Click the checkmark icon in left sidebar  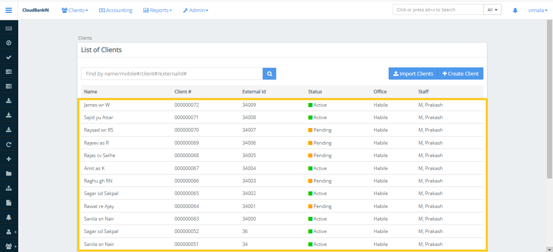9,57
